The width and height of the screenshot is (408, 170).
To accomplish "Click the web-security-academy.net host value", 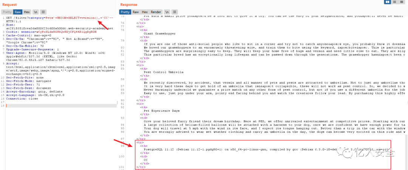I will [x=60, y=29].
